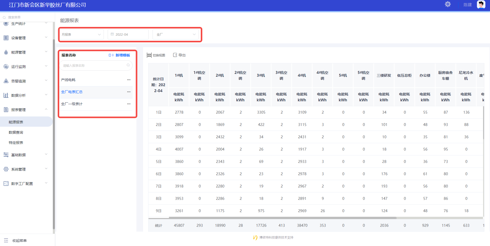Viewport: 490px width, 246px height.
Task: Click the 2022-04 month picker field
Action: point(128,34)
